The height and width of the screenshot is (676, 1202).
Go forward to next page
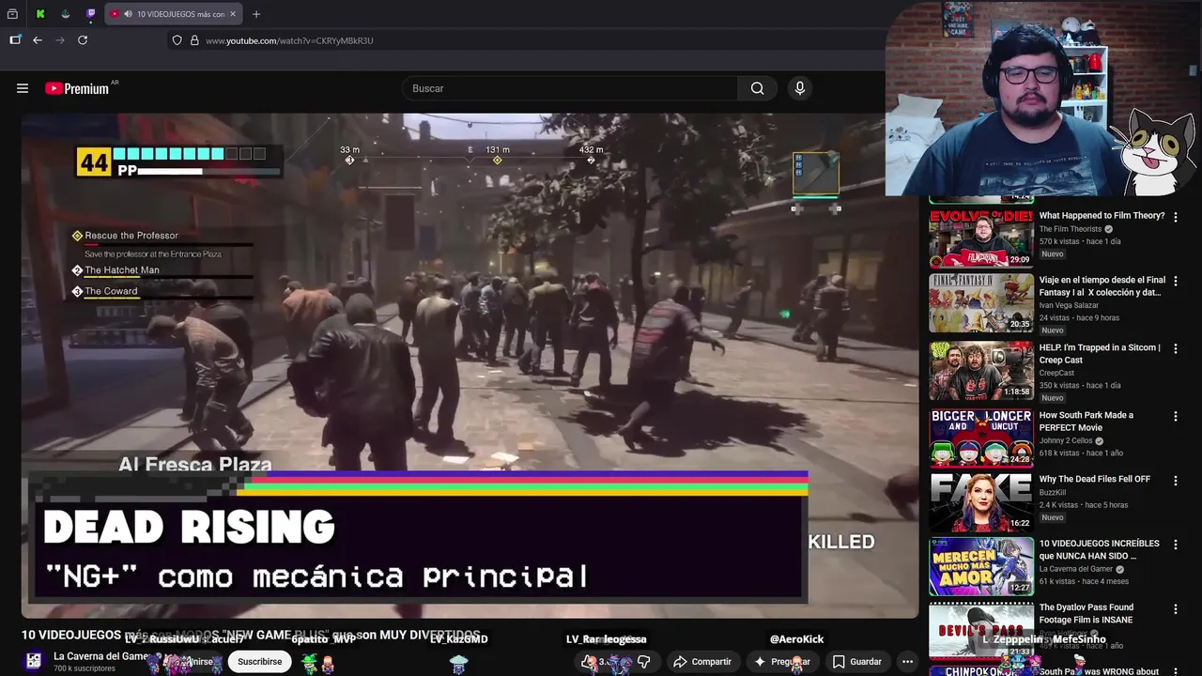pyautogui.click(x=60, y=40)
